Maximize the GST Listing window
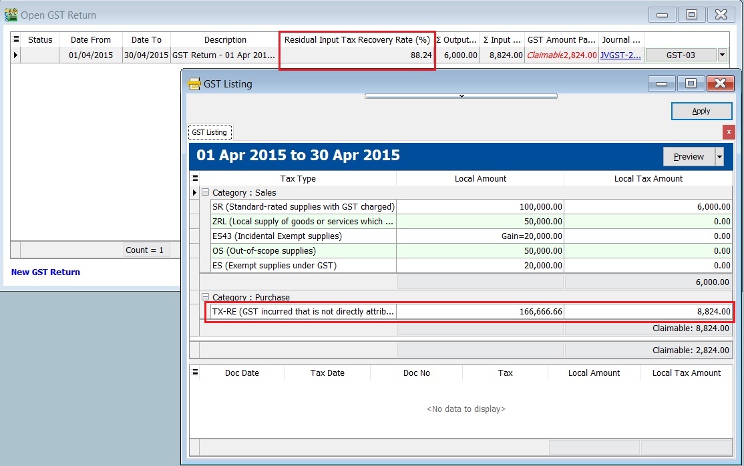The height and width of the screenshot is (466, 744). click(691, 83)
